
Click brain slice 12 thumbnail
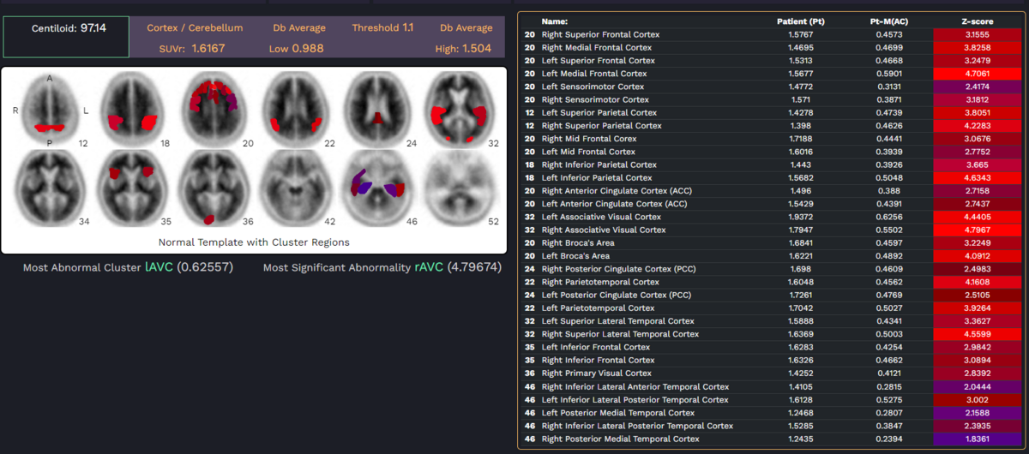click(50, 110)
